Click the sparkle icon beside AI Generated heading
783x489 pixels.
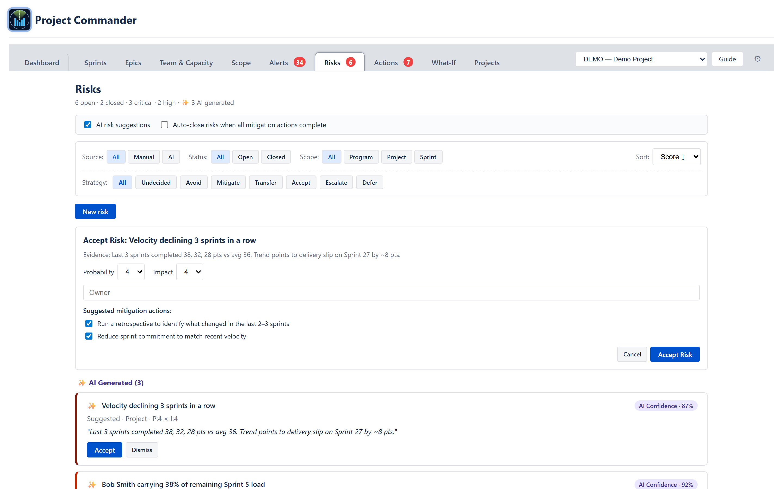(x=82, y=383)
